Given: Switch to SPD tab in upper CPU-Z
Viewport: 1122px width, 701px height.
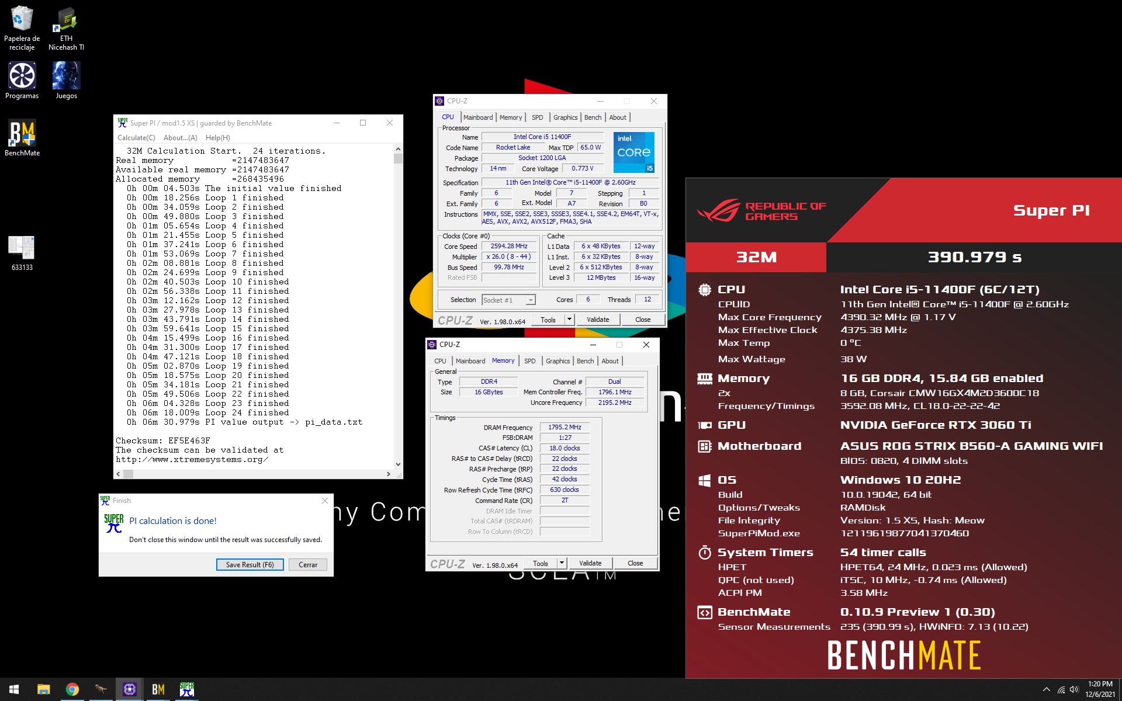Looking at the screenshot, I should (x=538, y=117).
